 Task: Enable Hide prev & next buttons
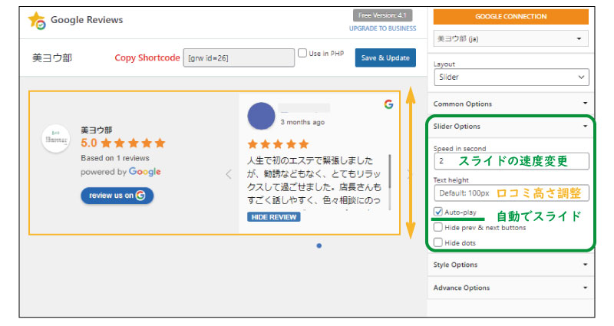pyautogui.click(x=438, y=227)
